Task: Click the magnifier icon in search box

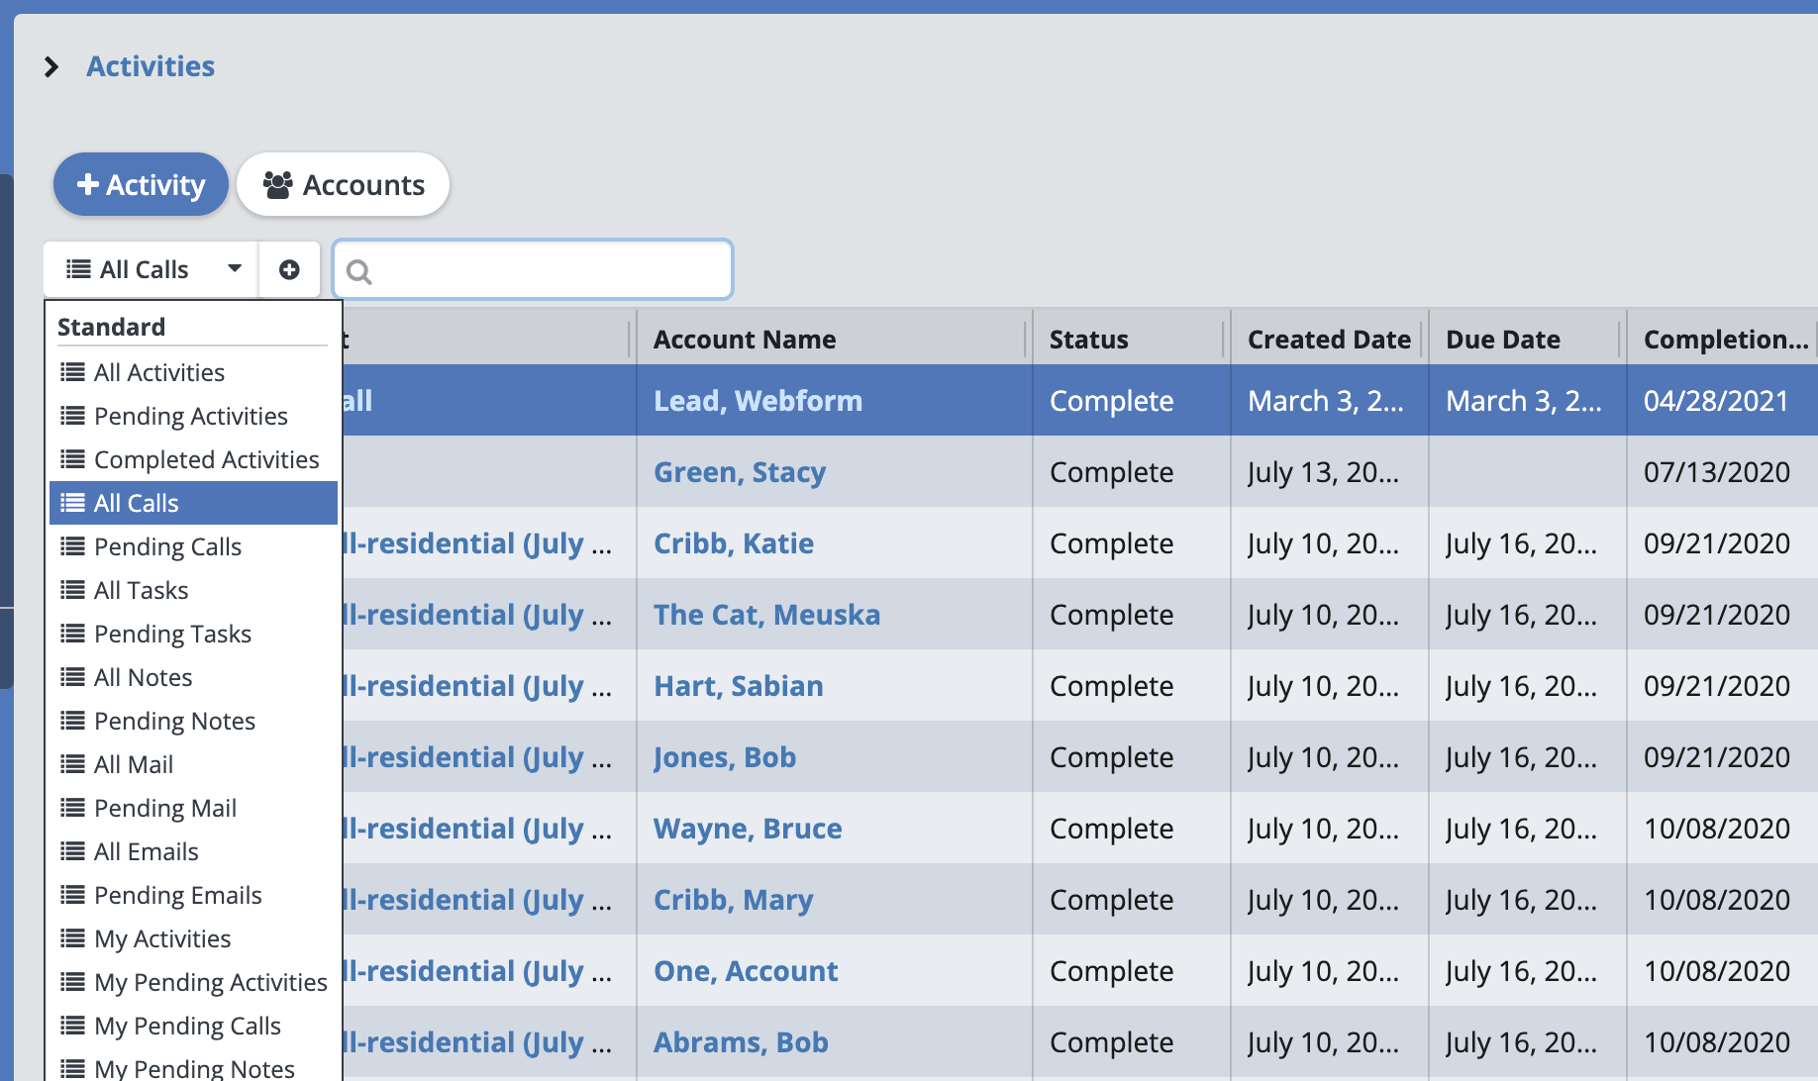Action: point(359,271)
